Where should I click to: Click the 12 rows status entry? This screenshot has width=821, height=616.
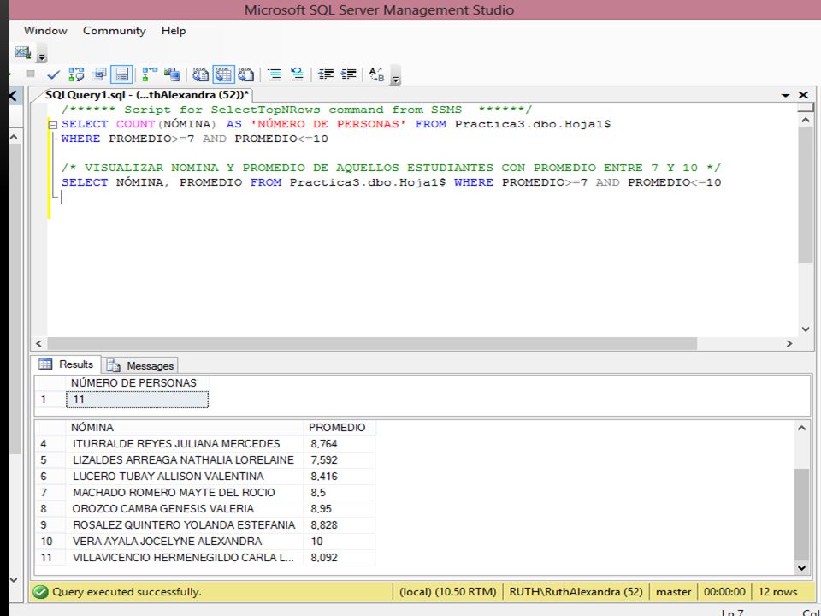[x=777, y=592]
